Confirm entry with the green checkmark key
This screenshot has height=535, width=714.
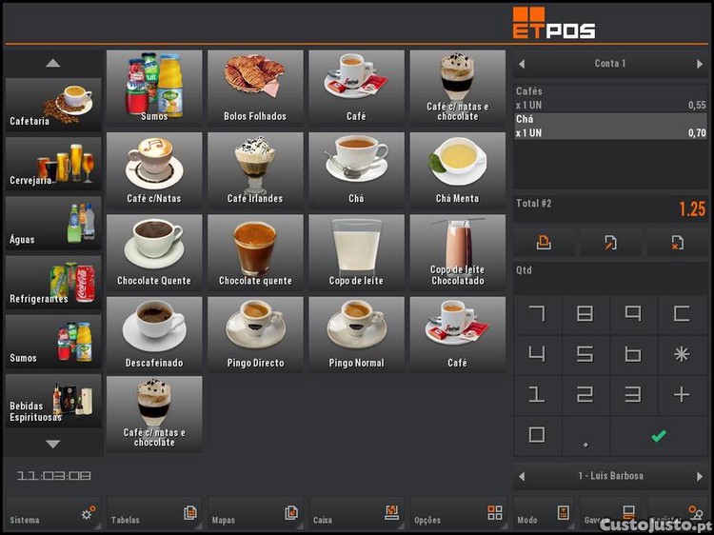point(658,436)
